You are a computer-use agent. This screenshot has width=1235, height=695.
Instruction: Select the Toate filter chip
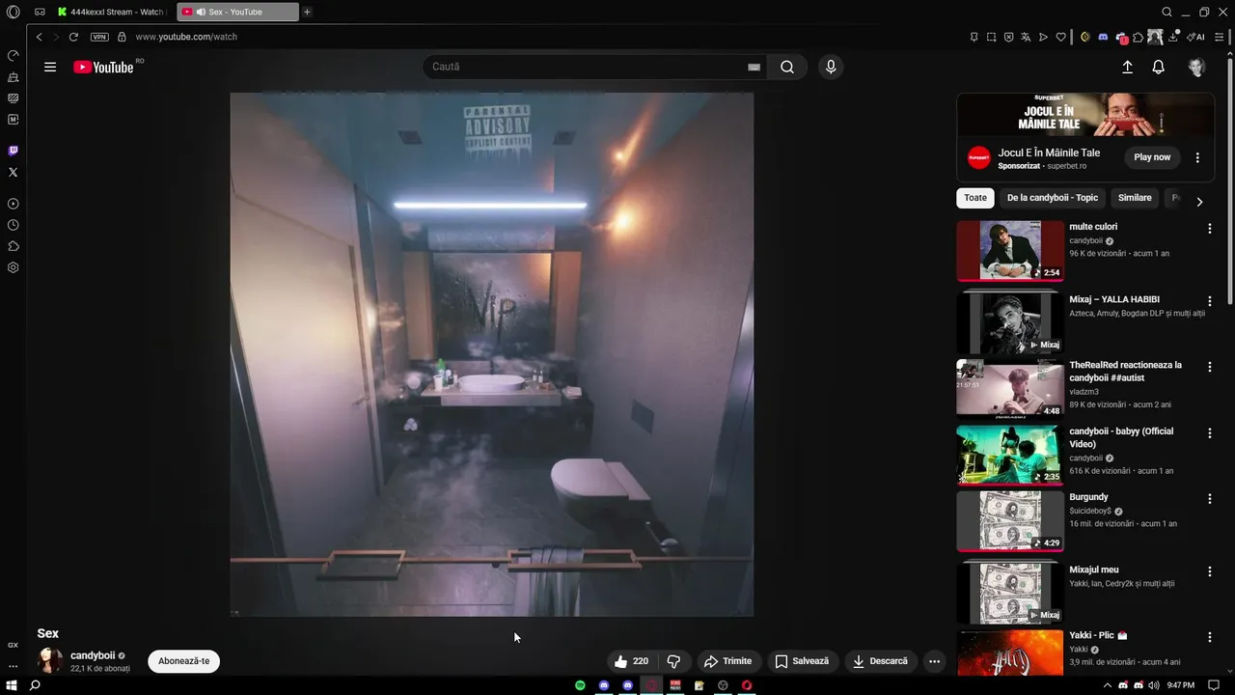pos(975,198)
